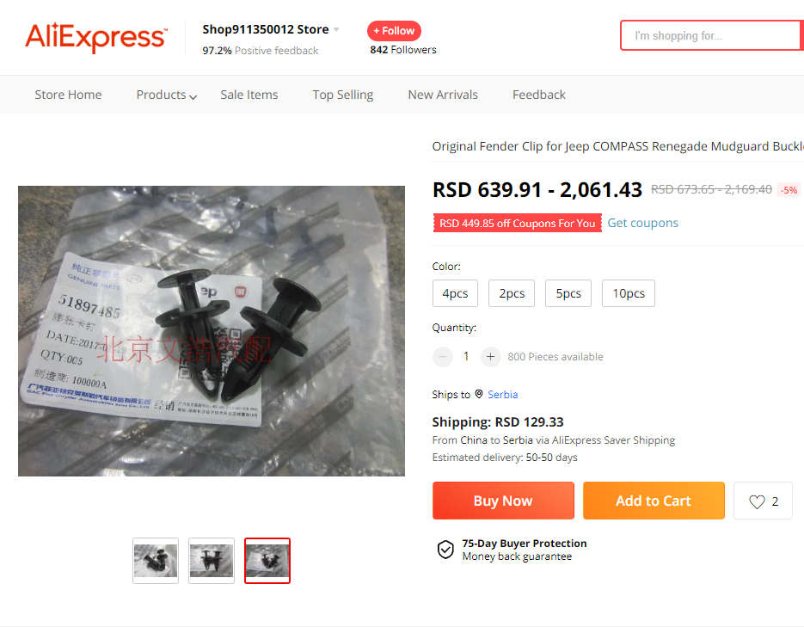The width and height of the screenshot is (804, 627).
Task: Click the Ships to location pin icon
Action: (478, 394)
